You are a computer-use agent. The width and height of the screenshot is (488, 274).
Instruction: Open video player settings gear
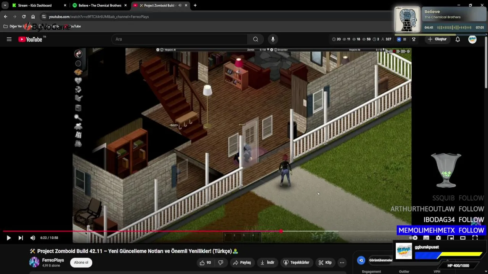click(x=438, y=238)
